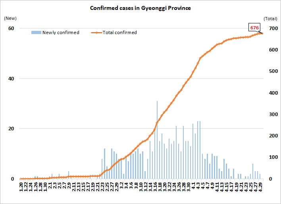Click the x-axis date label 4.1
The height and width of the screenshot is (204, 281).
pos(194,186)
